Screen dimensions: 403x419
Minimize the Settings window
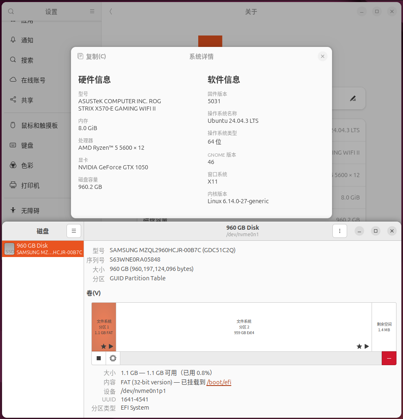click(x=361, y=11)
